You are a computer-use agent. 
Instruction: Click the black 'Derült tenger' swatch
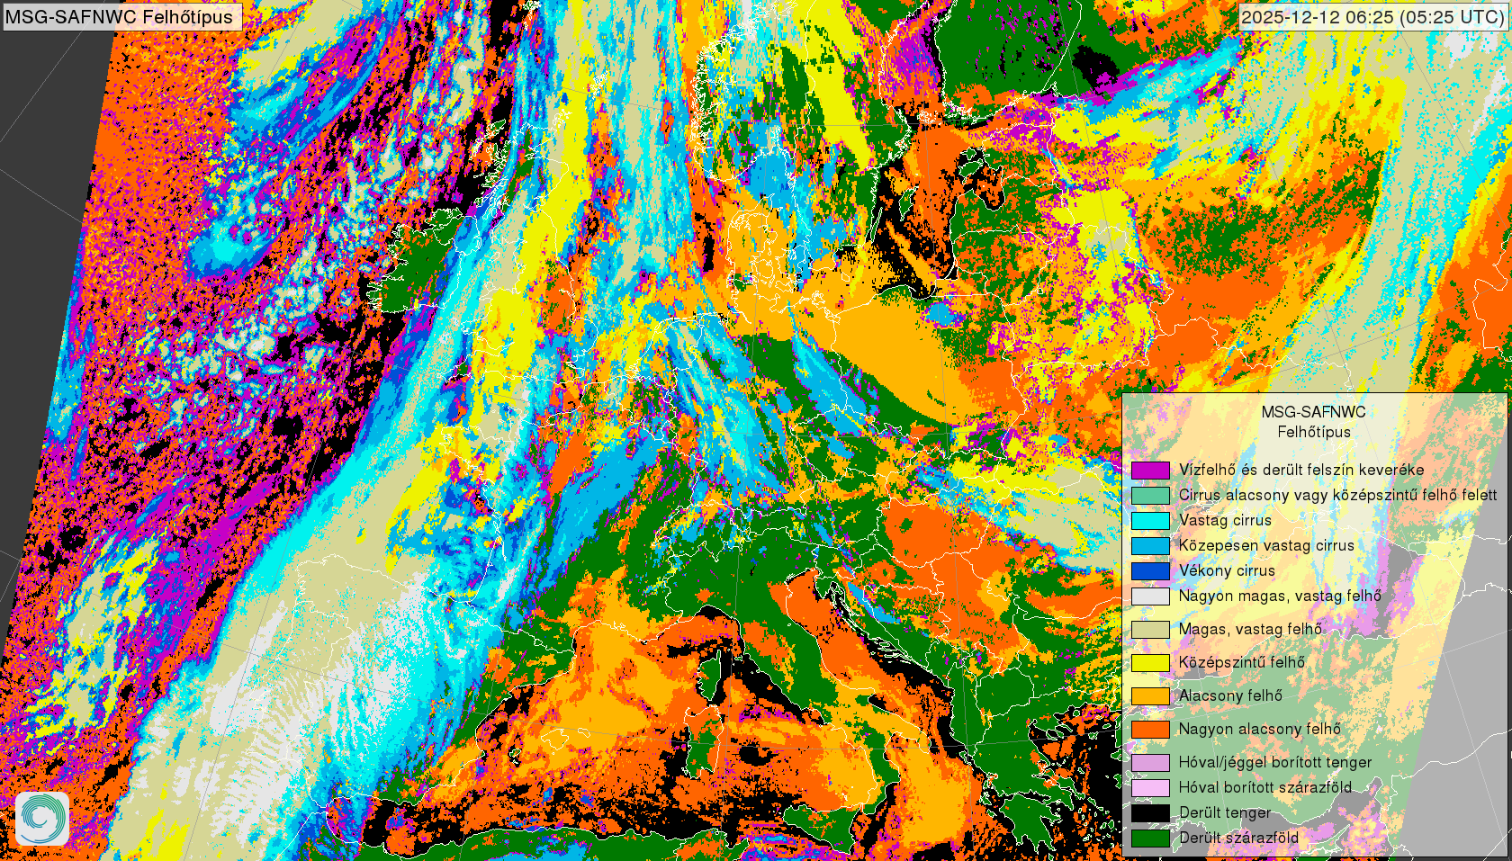[x=1150, y=812]
